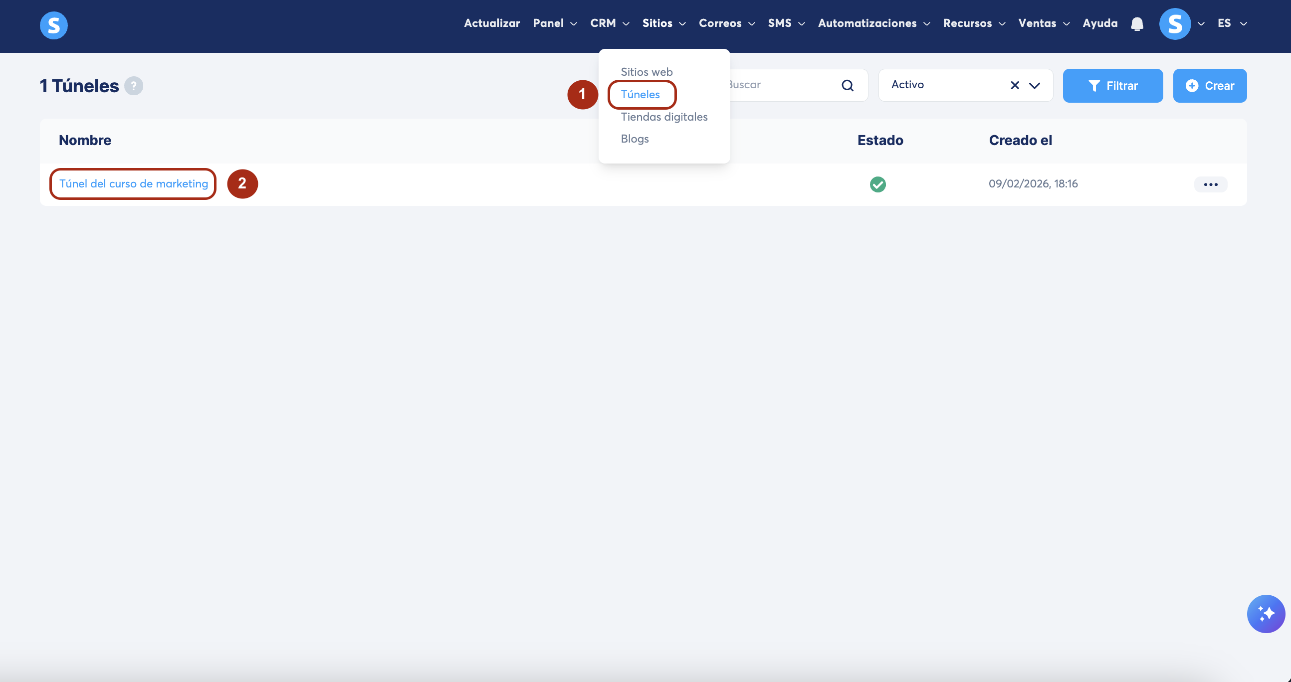Screen dimensions: 1291x682
Task: Choose Tiendas digitales from the menu
Action: 663,117
